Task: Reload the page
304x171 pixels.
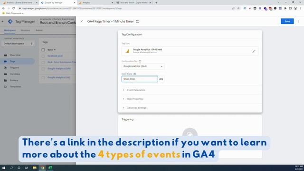Action: pos(14,9)
